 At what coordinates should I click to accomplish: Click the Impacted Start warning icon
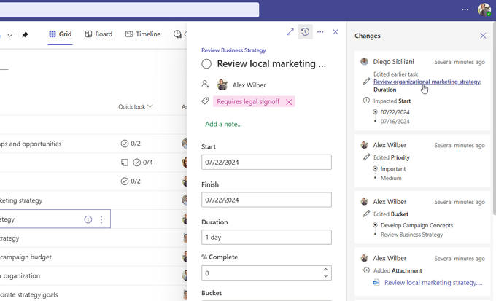click(x=366, y=101)
